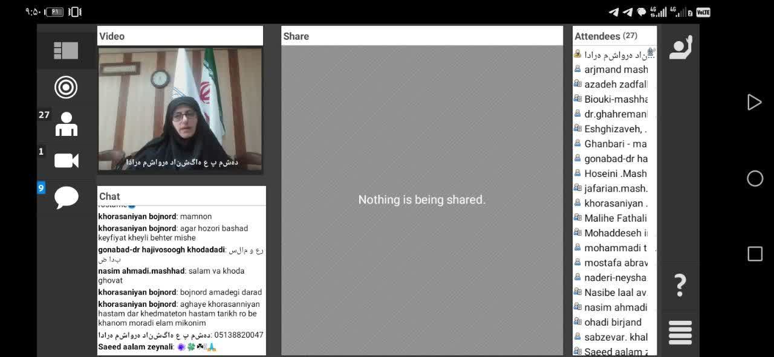The height and width of the screenshot is (357, 774).
Task: Tap the presenter video thumbnail
Action: (180, 109)
